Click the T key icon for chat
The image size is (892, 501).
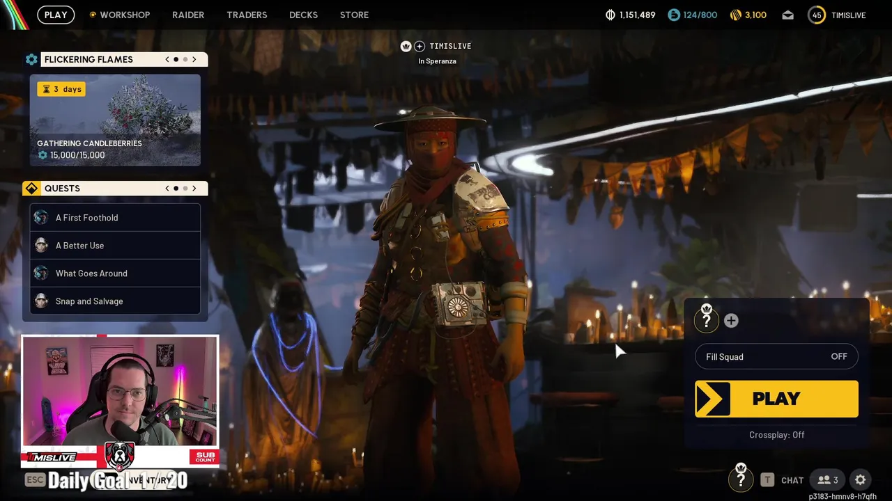click(767, 479)
